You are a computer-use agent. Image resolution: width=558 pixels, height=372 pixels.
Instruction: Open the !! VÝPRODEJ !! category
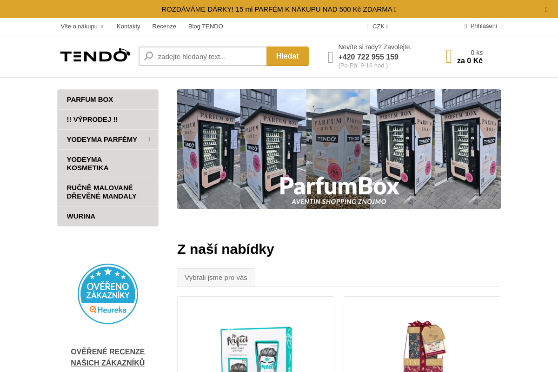[x=108, y=120]
